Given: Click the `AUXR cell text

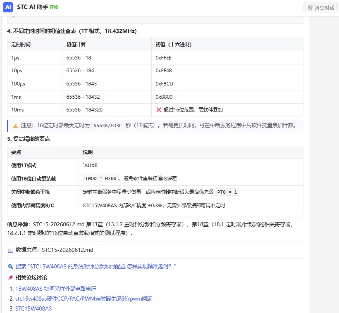Looking at the screenshot, I should [x=91, y=166].
